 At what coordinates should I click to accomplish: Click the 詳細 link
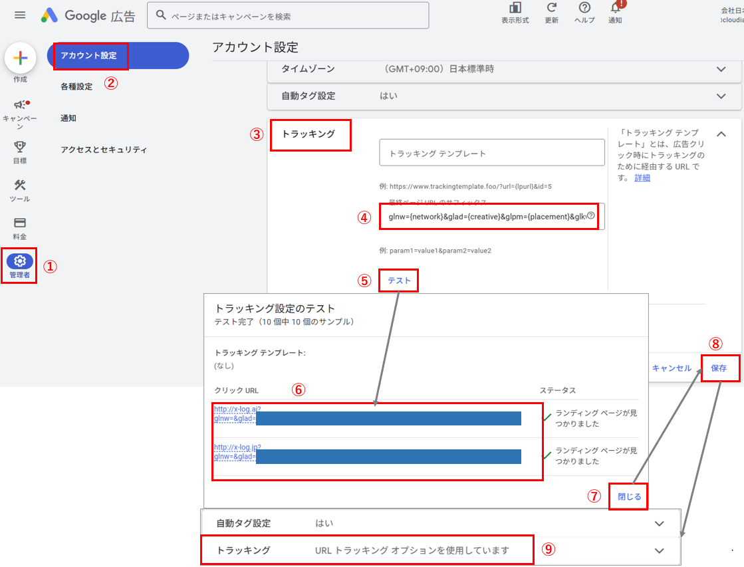pyautogui.click(x=642, y=178)
